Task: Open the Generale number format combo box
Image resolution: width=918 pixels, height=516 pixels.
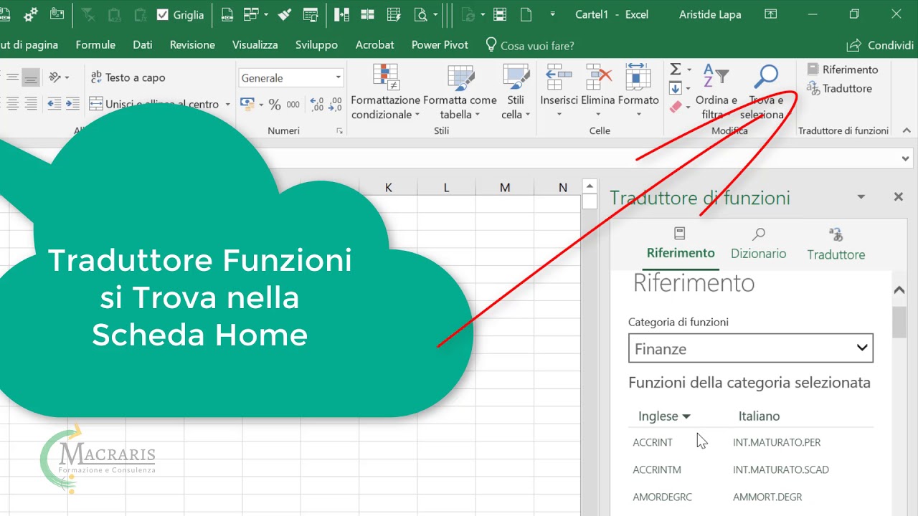Action: coord(290,77)
